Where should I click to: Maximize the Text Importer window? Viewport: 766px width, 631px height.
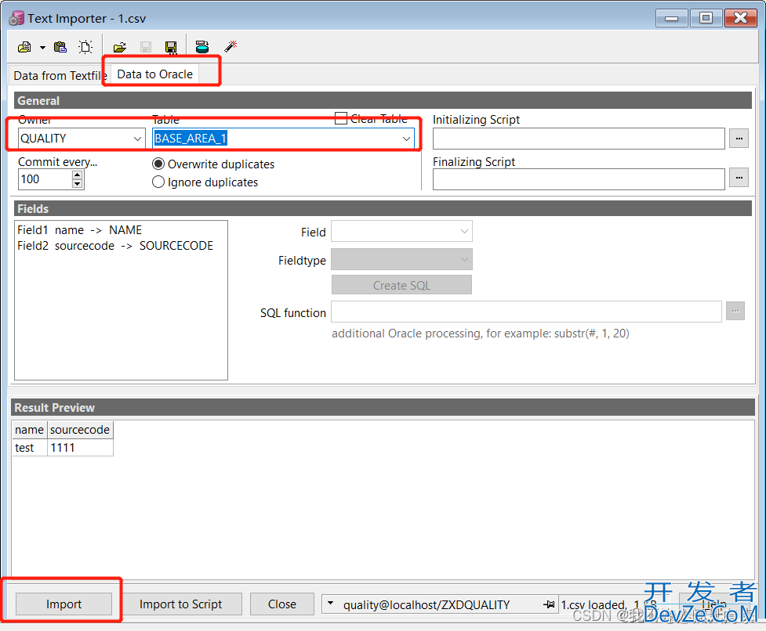(x=706, y=18)
